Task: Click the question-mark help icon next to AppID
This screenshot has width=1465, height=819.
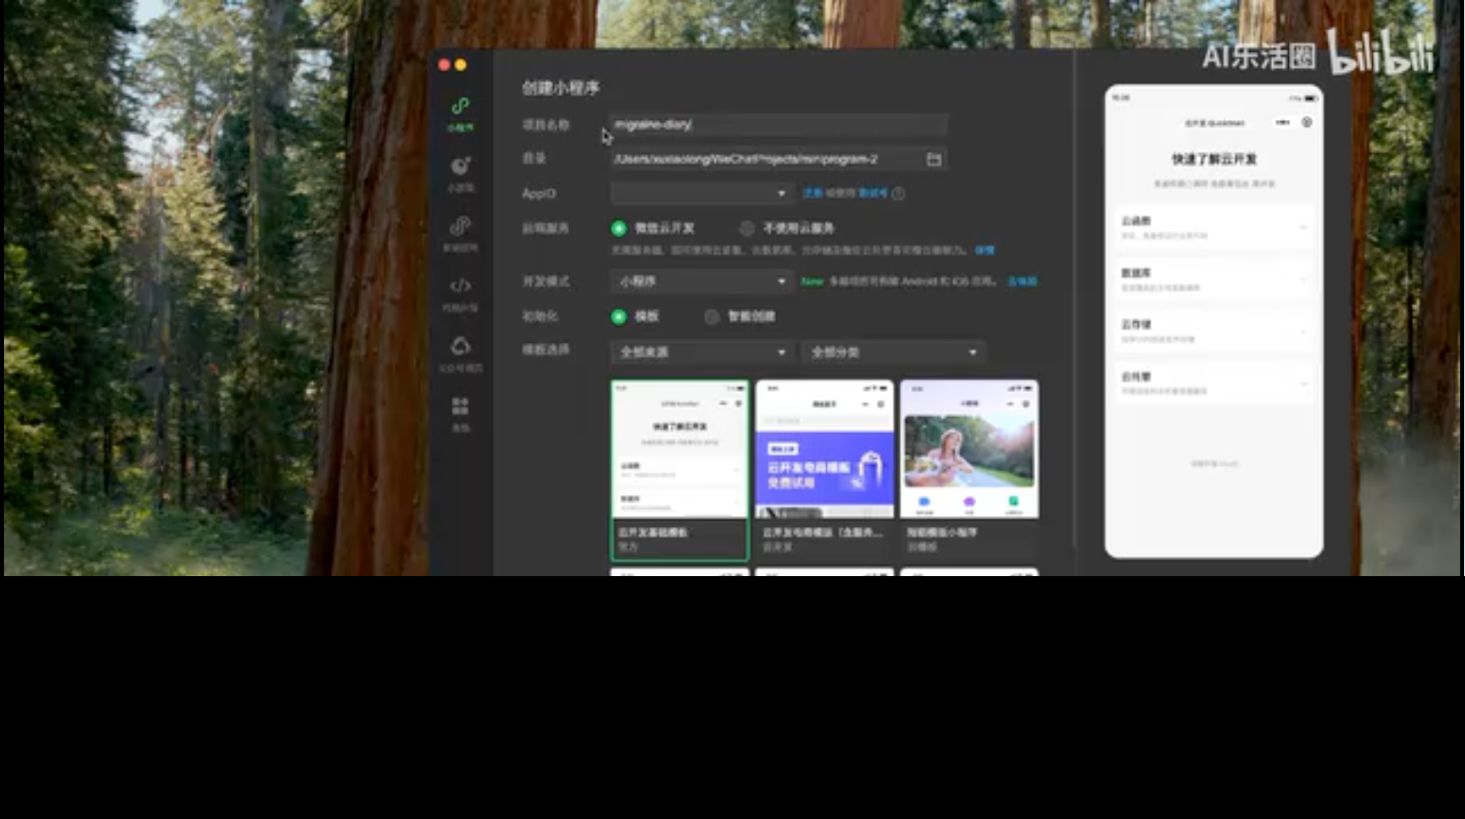Action: click(x=898, y=194)
